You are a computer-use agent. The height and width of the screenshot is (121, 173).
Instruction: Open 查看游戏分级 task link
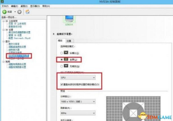coord(15,27)
